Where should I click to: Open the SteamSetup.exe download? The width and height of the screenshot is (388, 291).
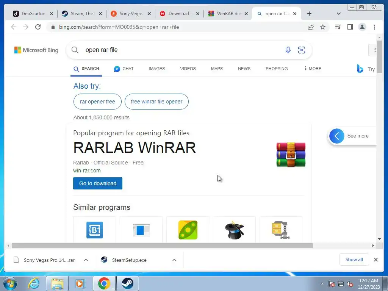coord(130,260)
